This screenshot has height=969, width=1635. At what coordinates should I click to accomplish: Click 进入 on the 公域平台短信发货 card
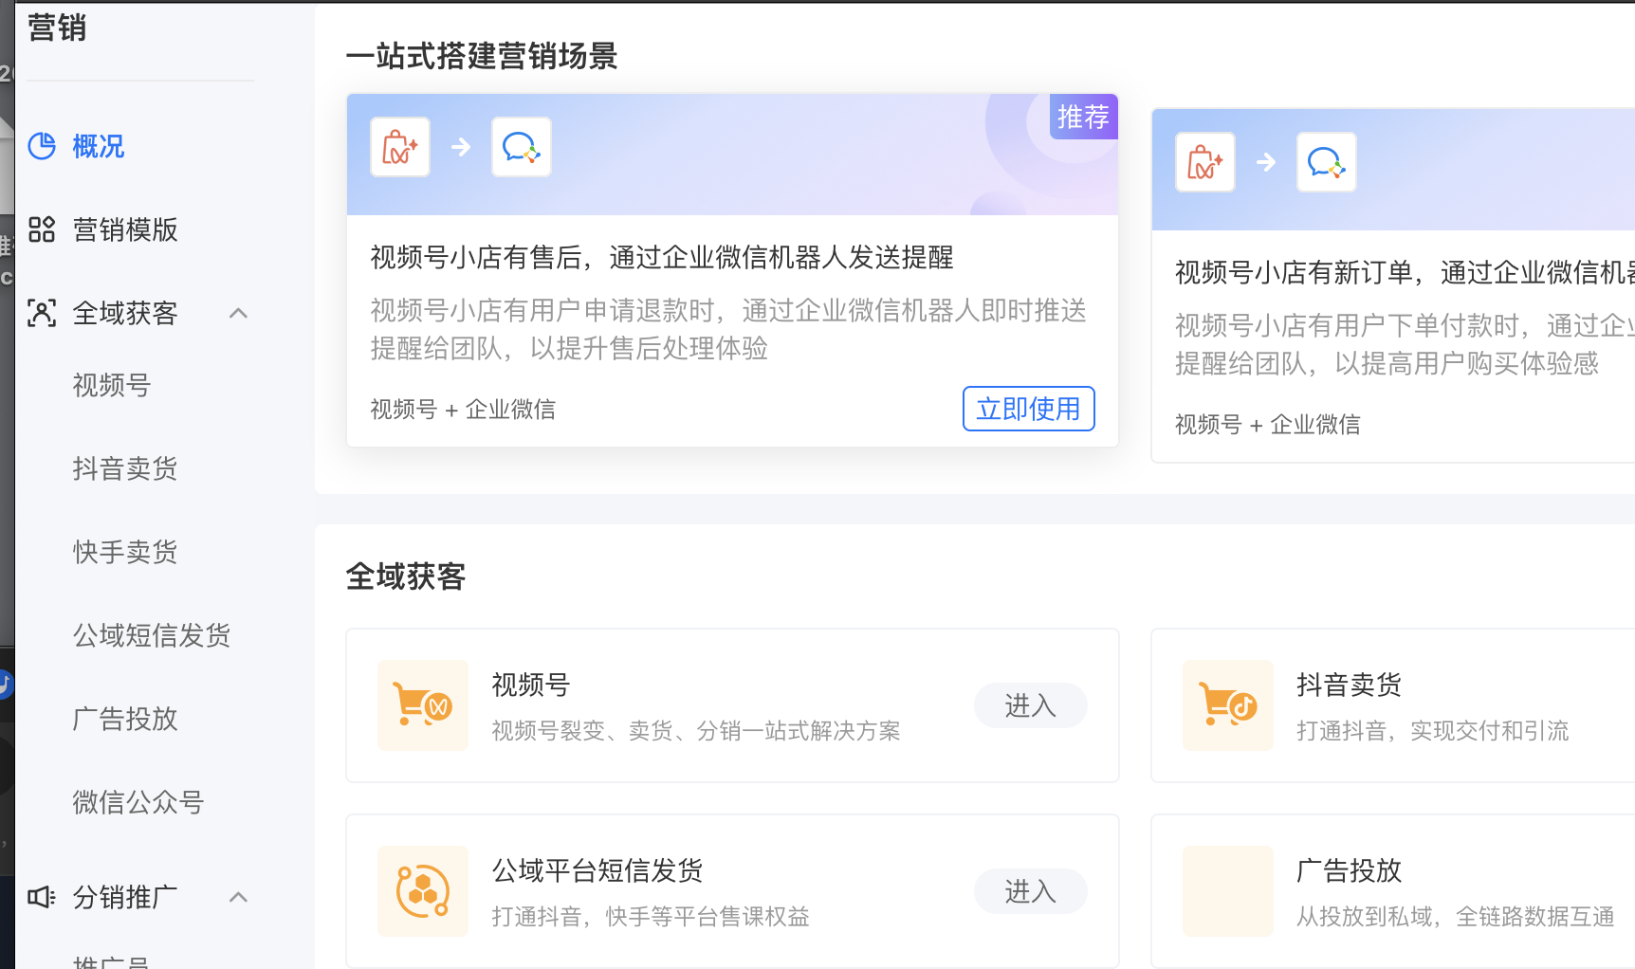click(x=1030, y=891)
